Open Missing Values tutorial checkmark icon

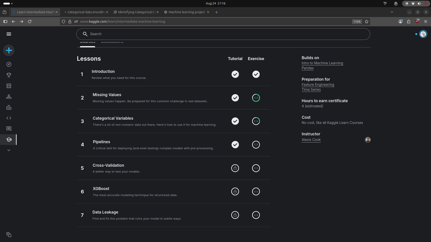pyautogui.click(x=235, y=98)
